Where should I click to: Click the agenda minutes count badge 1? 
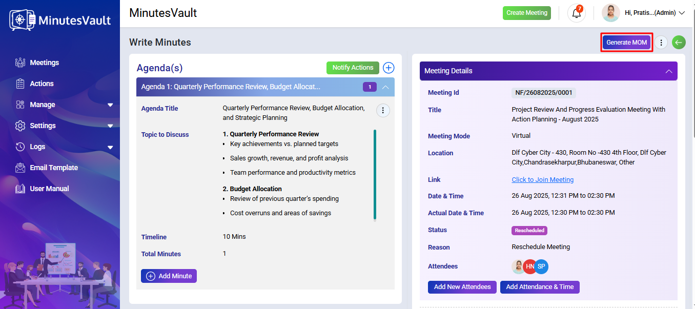pyautogui.click(x=370, y=87)
